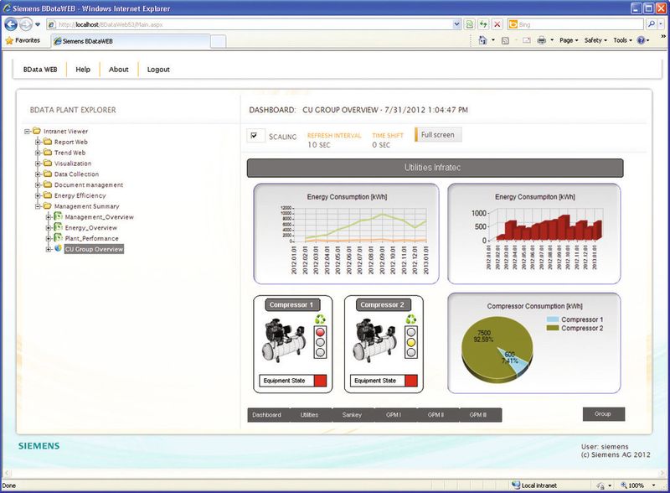Click the GPM II navigation button
The width and height of the screenshot is (670, 493).
tap(435, 415)
